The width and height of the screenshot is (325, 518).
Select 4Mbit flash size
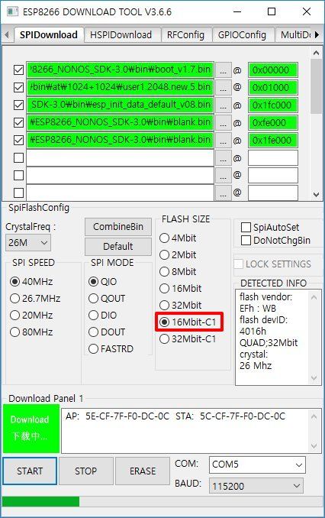pos(179,238)
